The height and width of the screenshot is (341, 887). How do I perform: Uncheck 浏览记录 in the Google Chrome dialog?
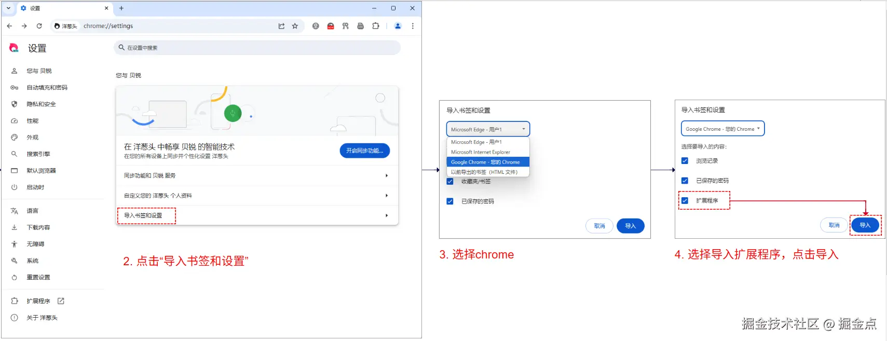coord(685,161)
